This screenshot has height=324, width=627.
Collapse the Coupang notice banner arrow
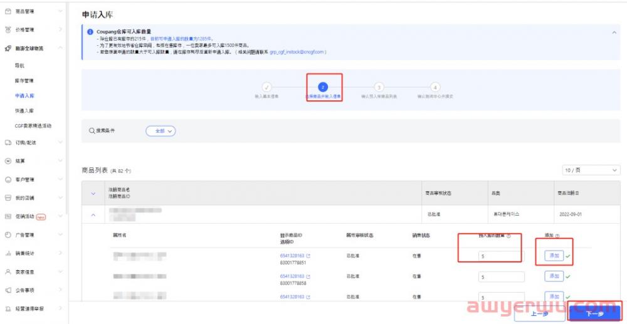coord(613,32)
